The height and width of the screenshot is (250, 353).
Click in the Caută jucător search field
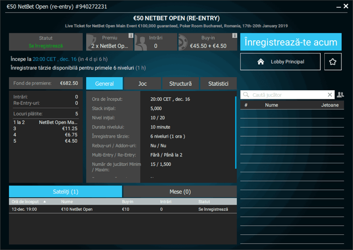tap(288, 95)
